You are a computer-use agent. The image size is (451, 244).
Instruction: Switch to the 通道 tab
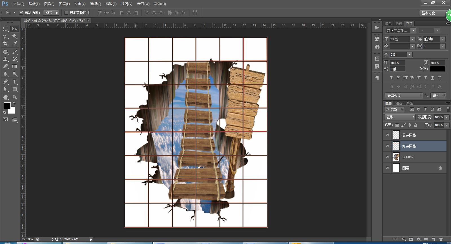(399, 103)
